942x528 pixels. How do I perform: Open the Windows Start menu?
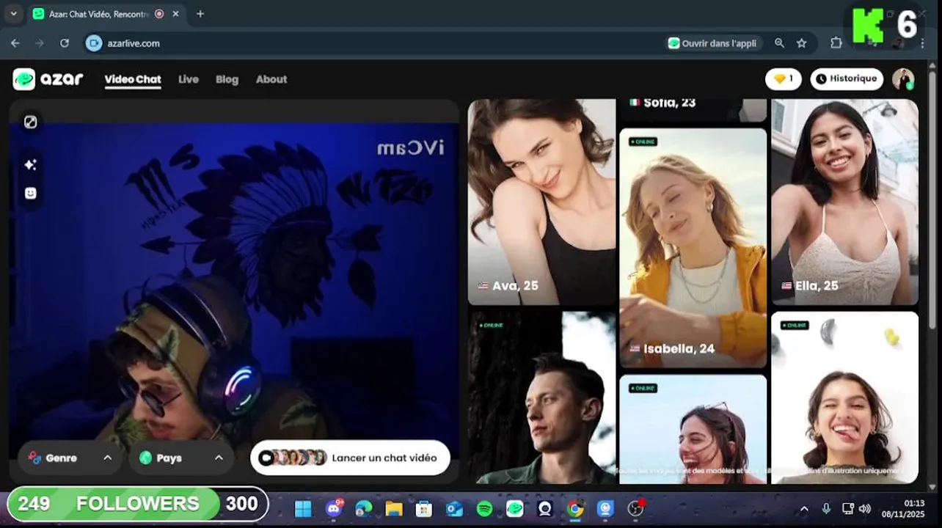click(x=303, y=508)
